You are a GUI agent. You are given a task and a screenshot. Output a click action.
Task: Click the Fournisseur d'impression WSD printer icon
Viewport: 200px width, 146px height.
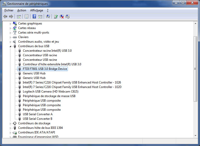[x=15, y=136]
